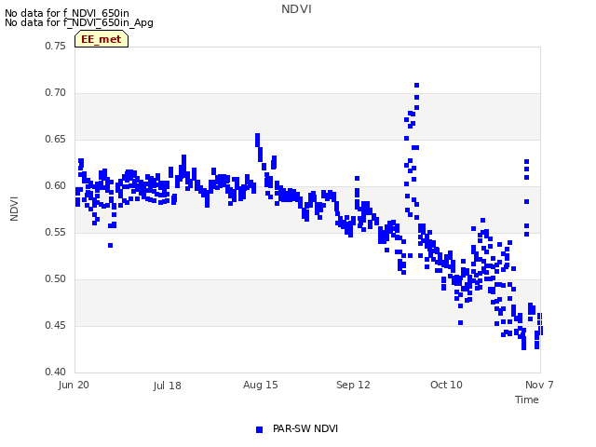Click the 0.70 y-axis tick label
The height and width of the screenshot is (447, 596).
point(56,93)
